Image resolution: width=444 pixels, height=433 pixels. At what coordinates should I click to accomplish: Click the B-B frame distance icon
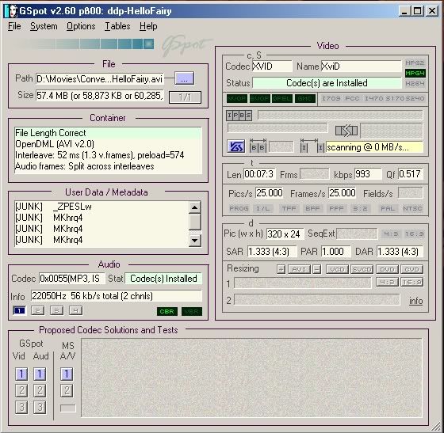pos(258,146)
